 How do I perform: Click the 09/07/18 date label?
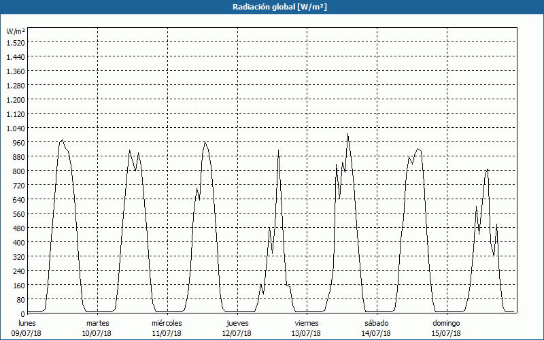(27, 333)
